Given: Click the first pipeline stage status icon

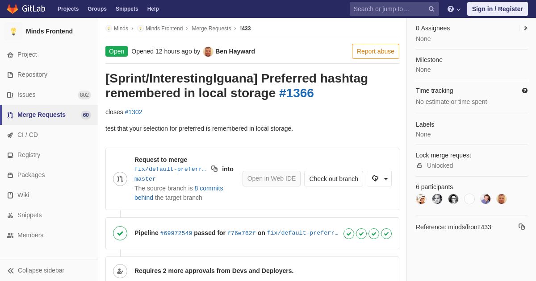Looking at the screenshot, I should pos(349,234).
